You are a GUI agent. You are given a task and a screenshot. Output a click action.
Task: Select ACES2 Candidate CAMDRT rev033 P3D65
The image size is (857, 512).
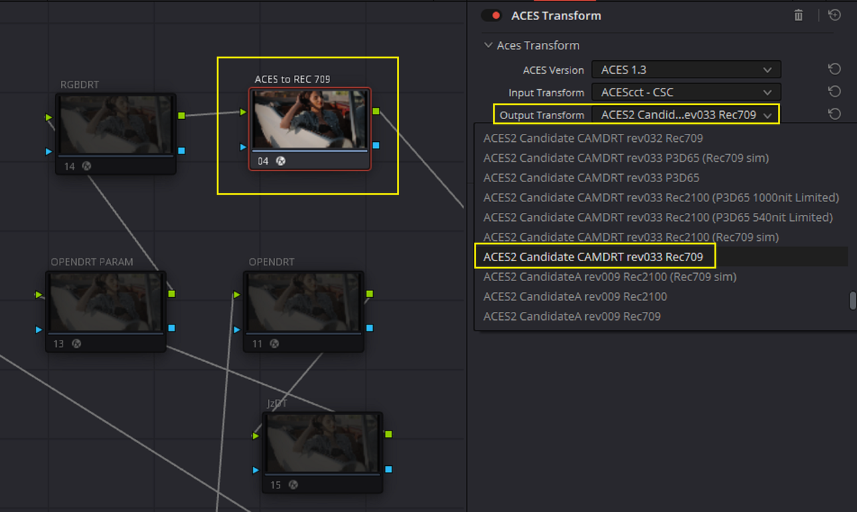[591, 177]
